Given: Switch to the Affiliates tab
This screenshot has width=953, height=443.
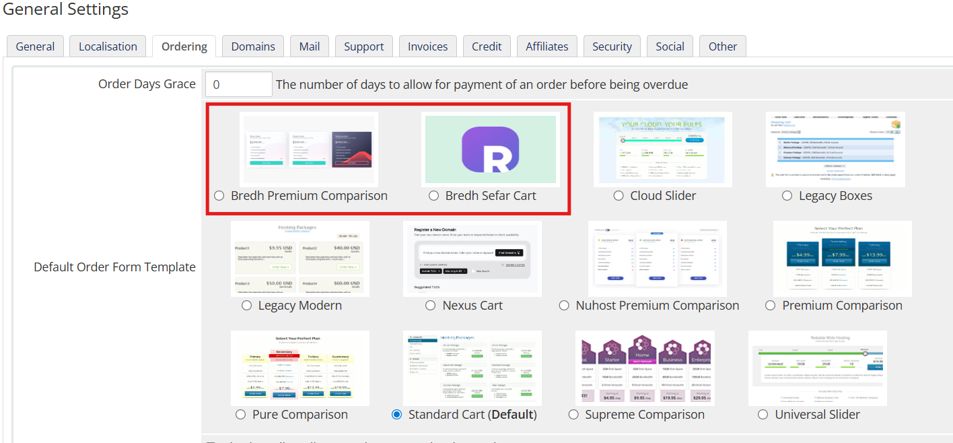Looking at the screenshot, I should (x=547, y=46).
